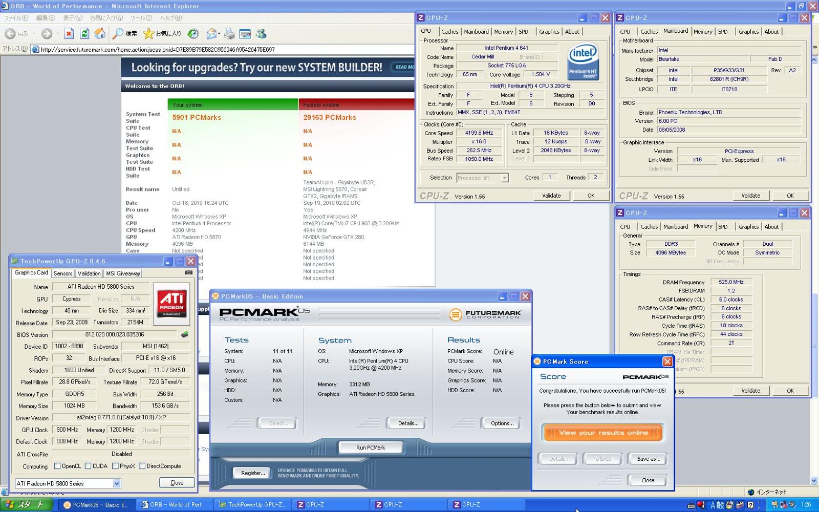This screenshot has height=512, width=819.
Task: Click the IE edit page icon
Action: coord(245,34)
